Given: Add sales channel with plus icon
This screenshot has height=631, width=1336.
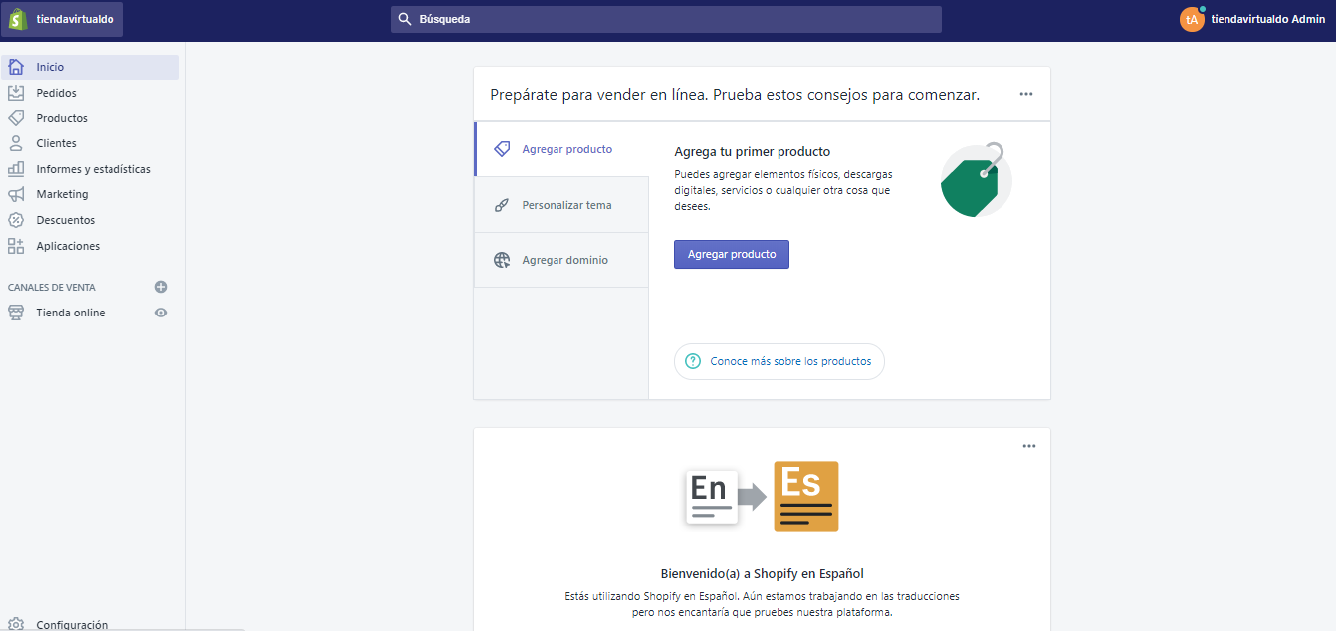Looking at the screenshot, I should click(161, 287).
